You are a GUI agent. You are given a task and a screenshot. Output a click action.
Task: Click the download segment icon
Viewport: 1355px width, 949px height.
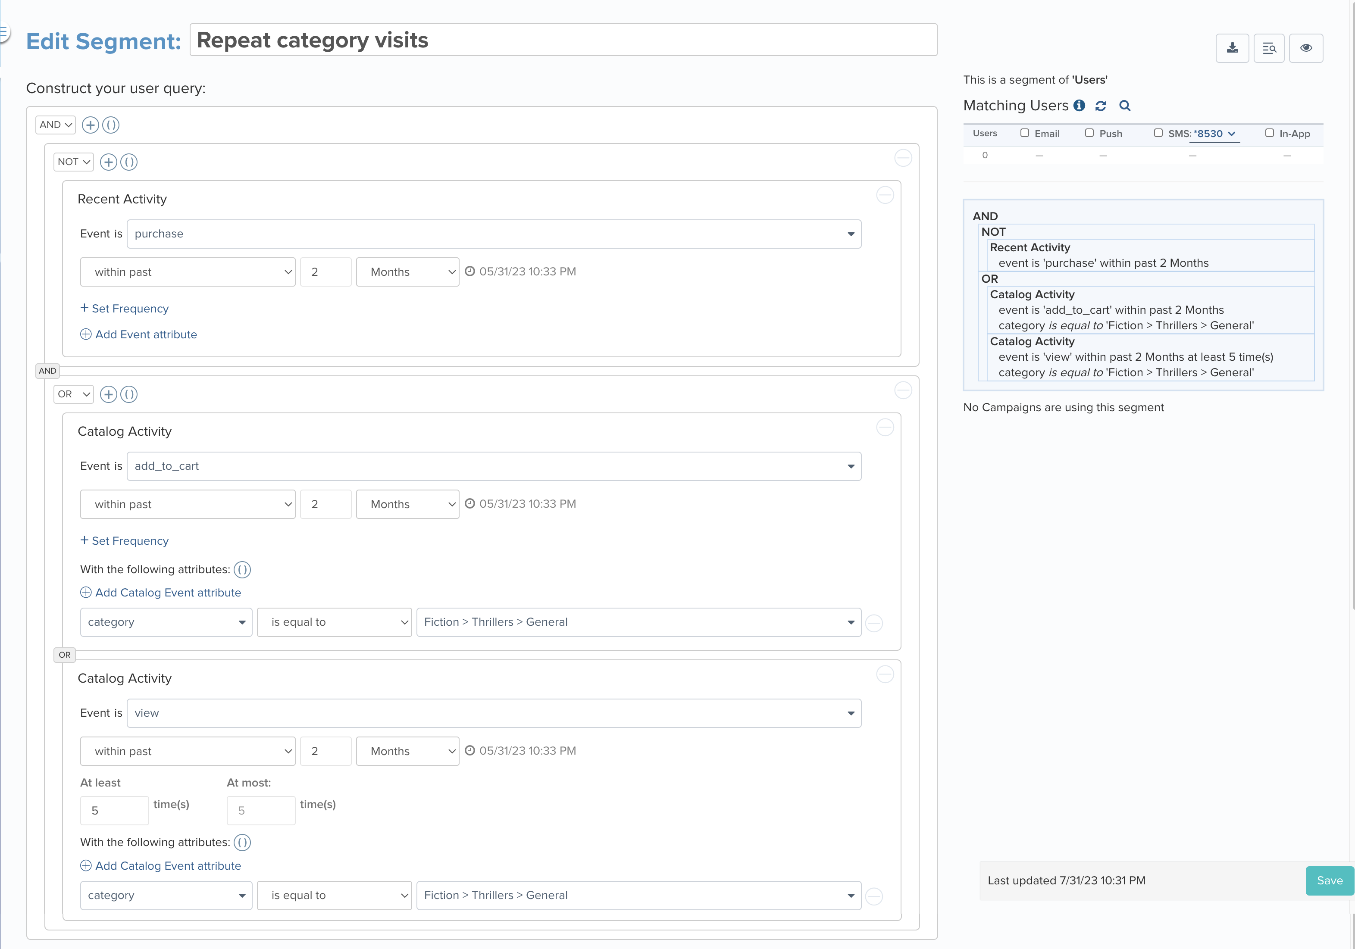1232,48
